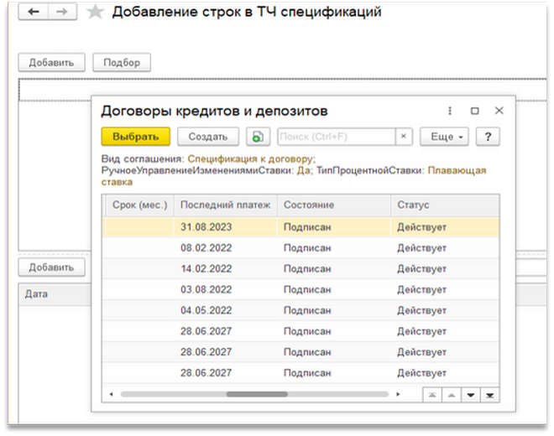Open help with the question mark button
This screenshot has width=554, height=436.
click(488, 137)
